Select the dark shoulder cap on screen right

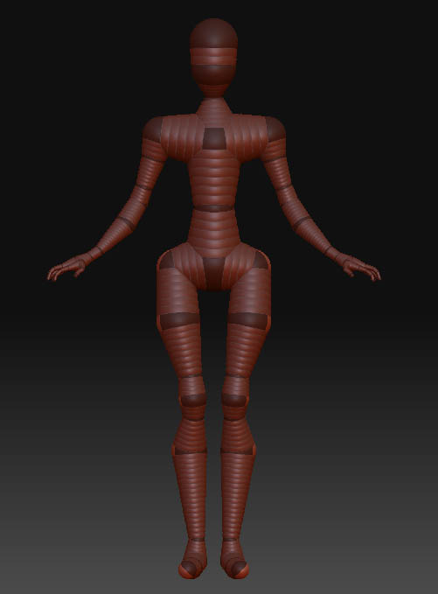(275, 129)
